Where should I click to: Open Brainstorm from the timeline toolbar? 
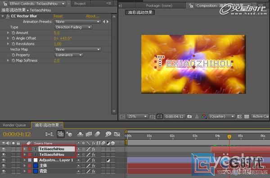pyautogui.click(x=108, y=134)
